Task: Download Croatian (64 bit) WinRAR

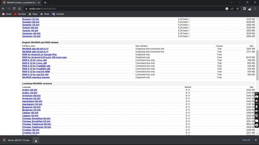Action: point(31,130)
